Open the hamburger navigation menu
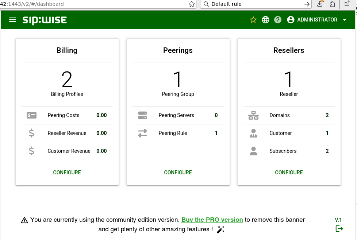357x240 pixels. (12, 20)
